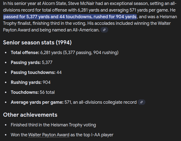The image size is (181, 141).
Task: Click "571, an all-divisions collegiate record" text
Action: point(100,102)
